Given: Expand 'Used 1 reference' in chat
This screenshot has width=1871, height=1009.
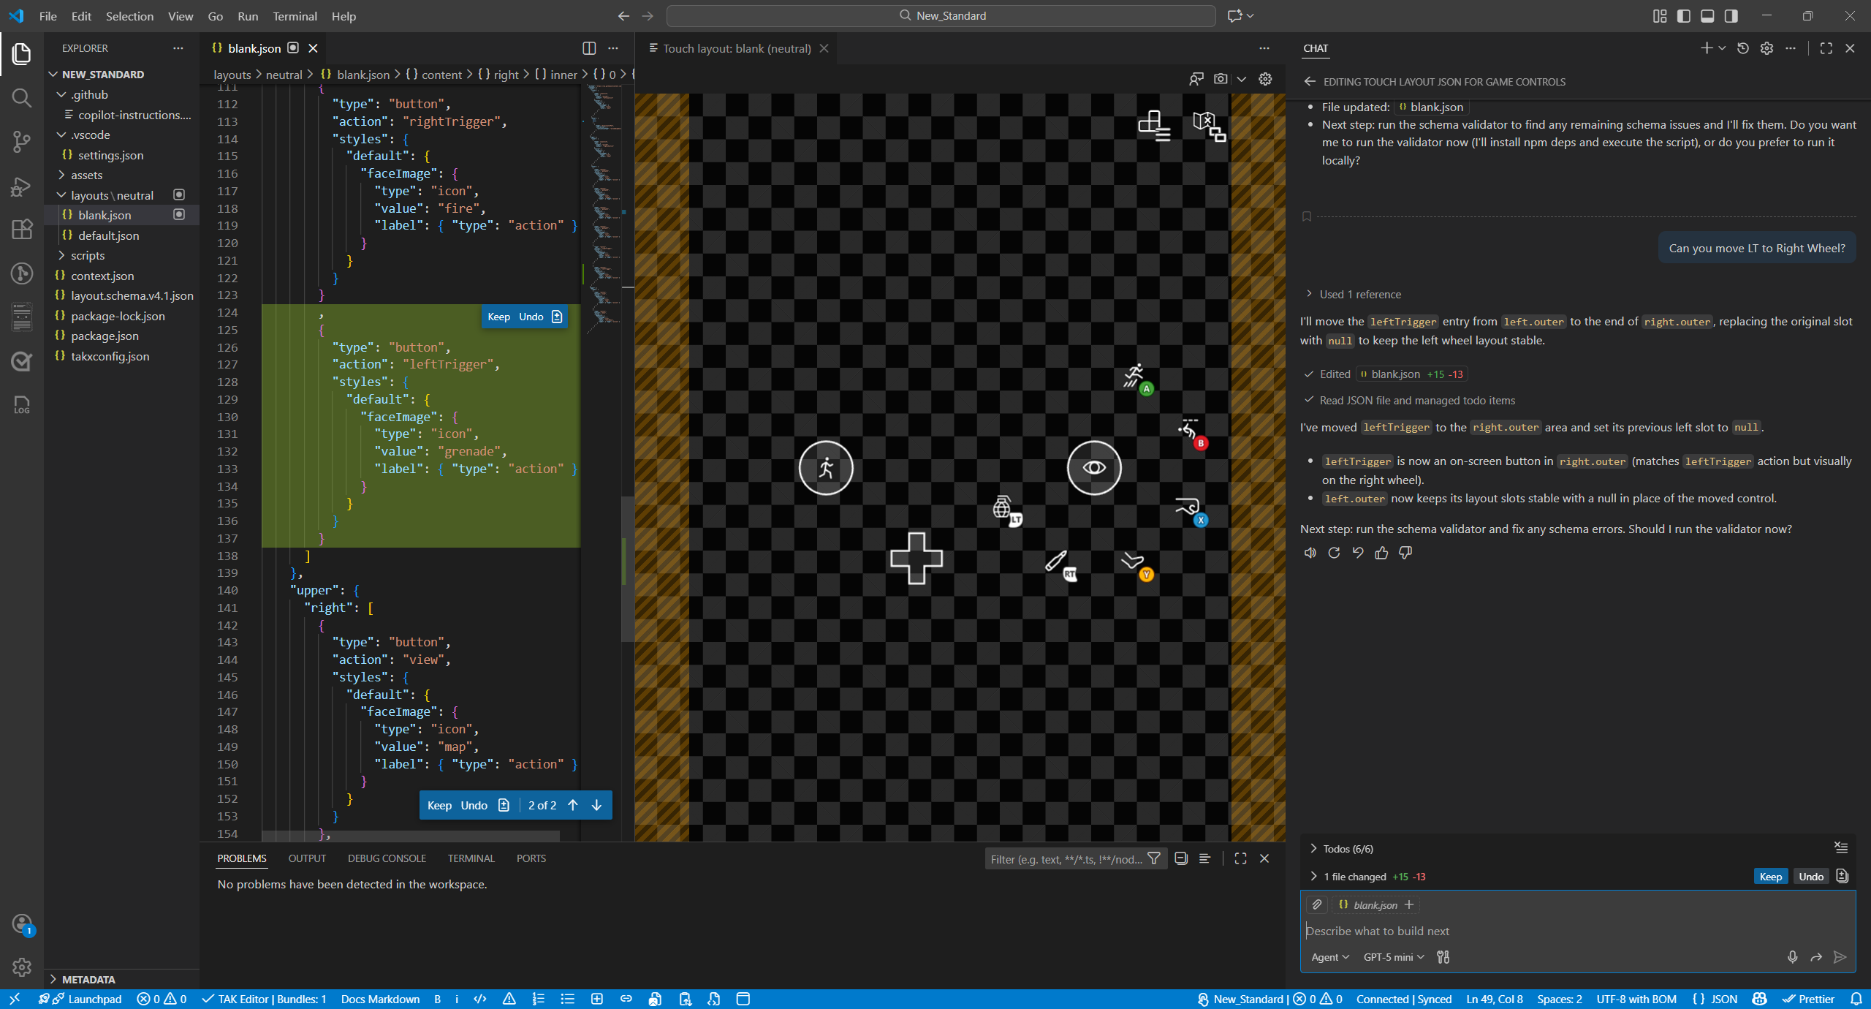Looking at the screenshot, I should pyautogui.click(x=1309, y=294).
